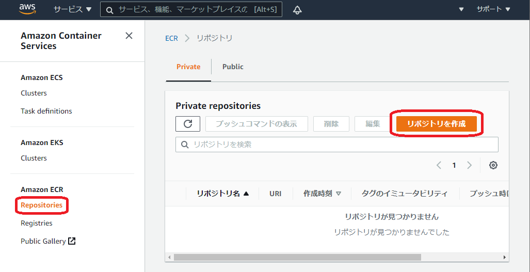Open ECS Clusters in sidebar
The image size is (530, 272).
click(x=34, y=93)
